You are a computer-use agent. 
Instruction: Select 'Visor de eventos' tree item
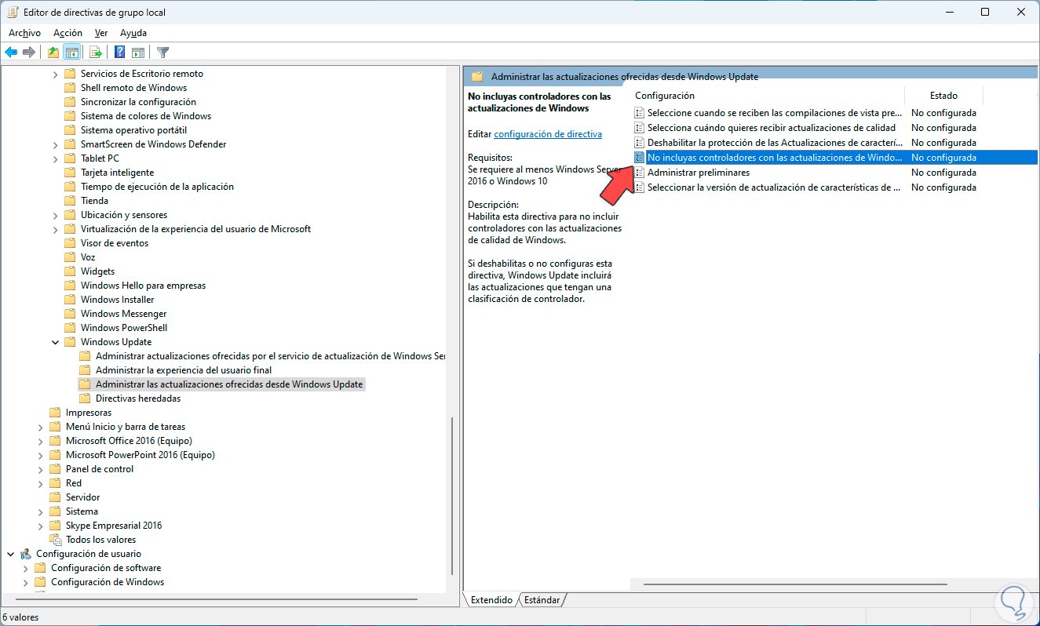(115, 243)
